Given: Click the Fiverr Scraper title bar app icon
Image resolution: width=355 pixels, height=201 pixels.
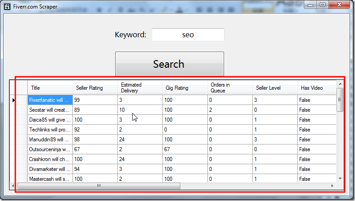Looking at the screenshot, I should point(7,7).
